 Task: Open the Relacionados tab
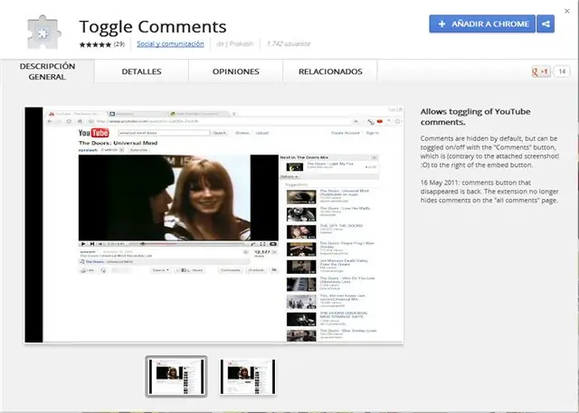(330, 71)
